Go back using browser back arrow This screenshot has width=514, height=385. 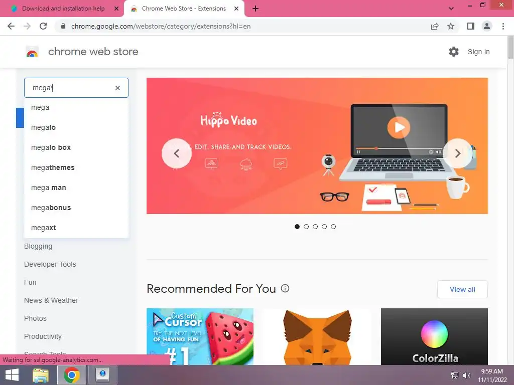11,26
